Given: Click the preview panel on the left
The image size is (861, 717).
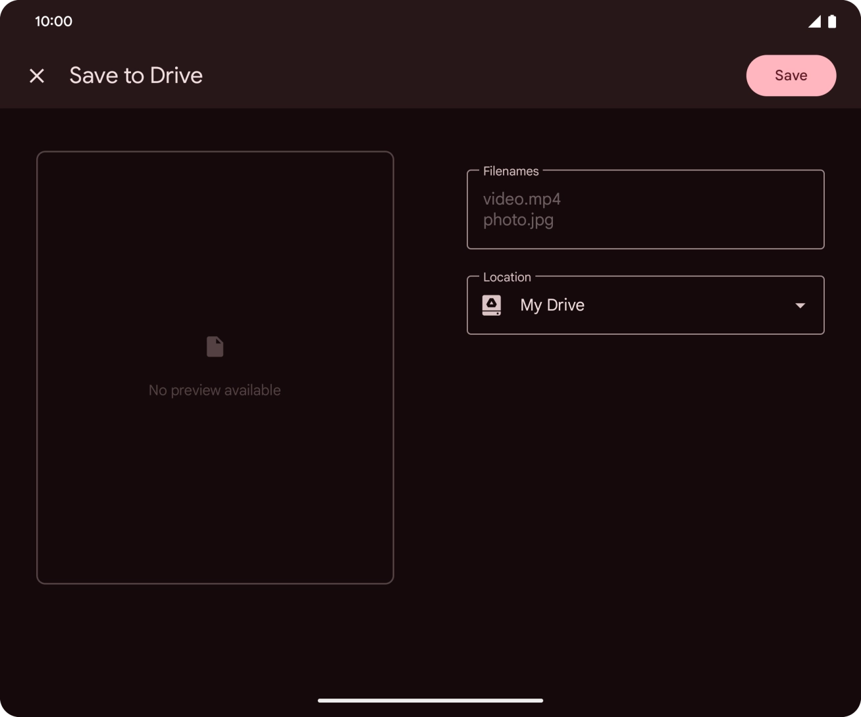Looking at the screenshot, I should (215, 366).
